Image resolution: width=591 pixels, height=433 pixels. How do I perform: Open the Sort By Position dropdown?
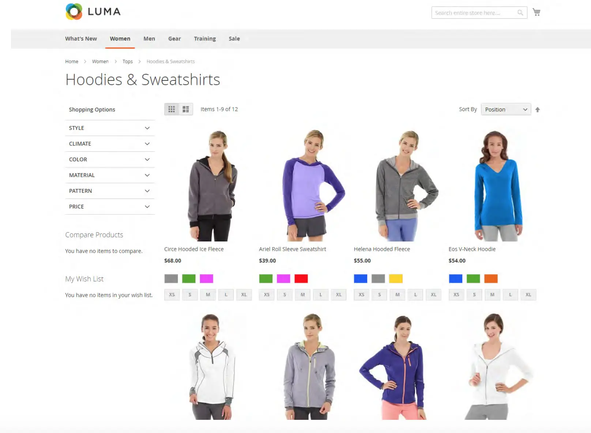(x=506, y=109)
